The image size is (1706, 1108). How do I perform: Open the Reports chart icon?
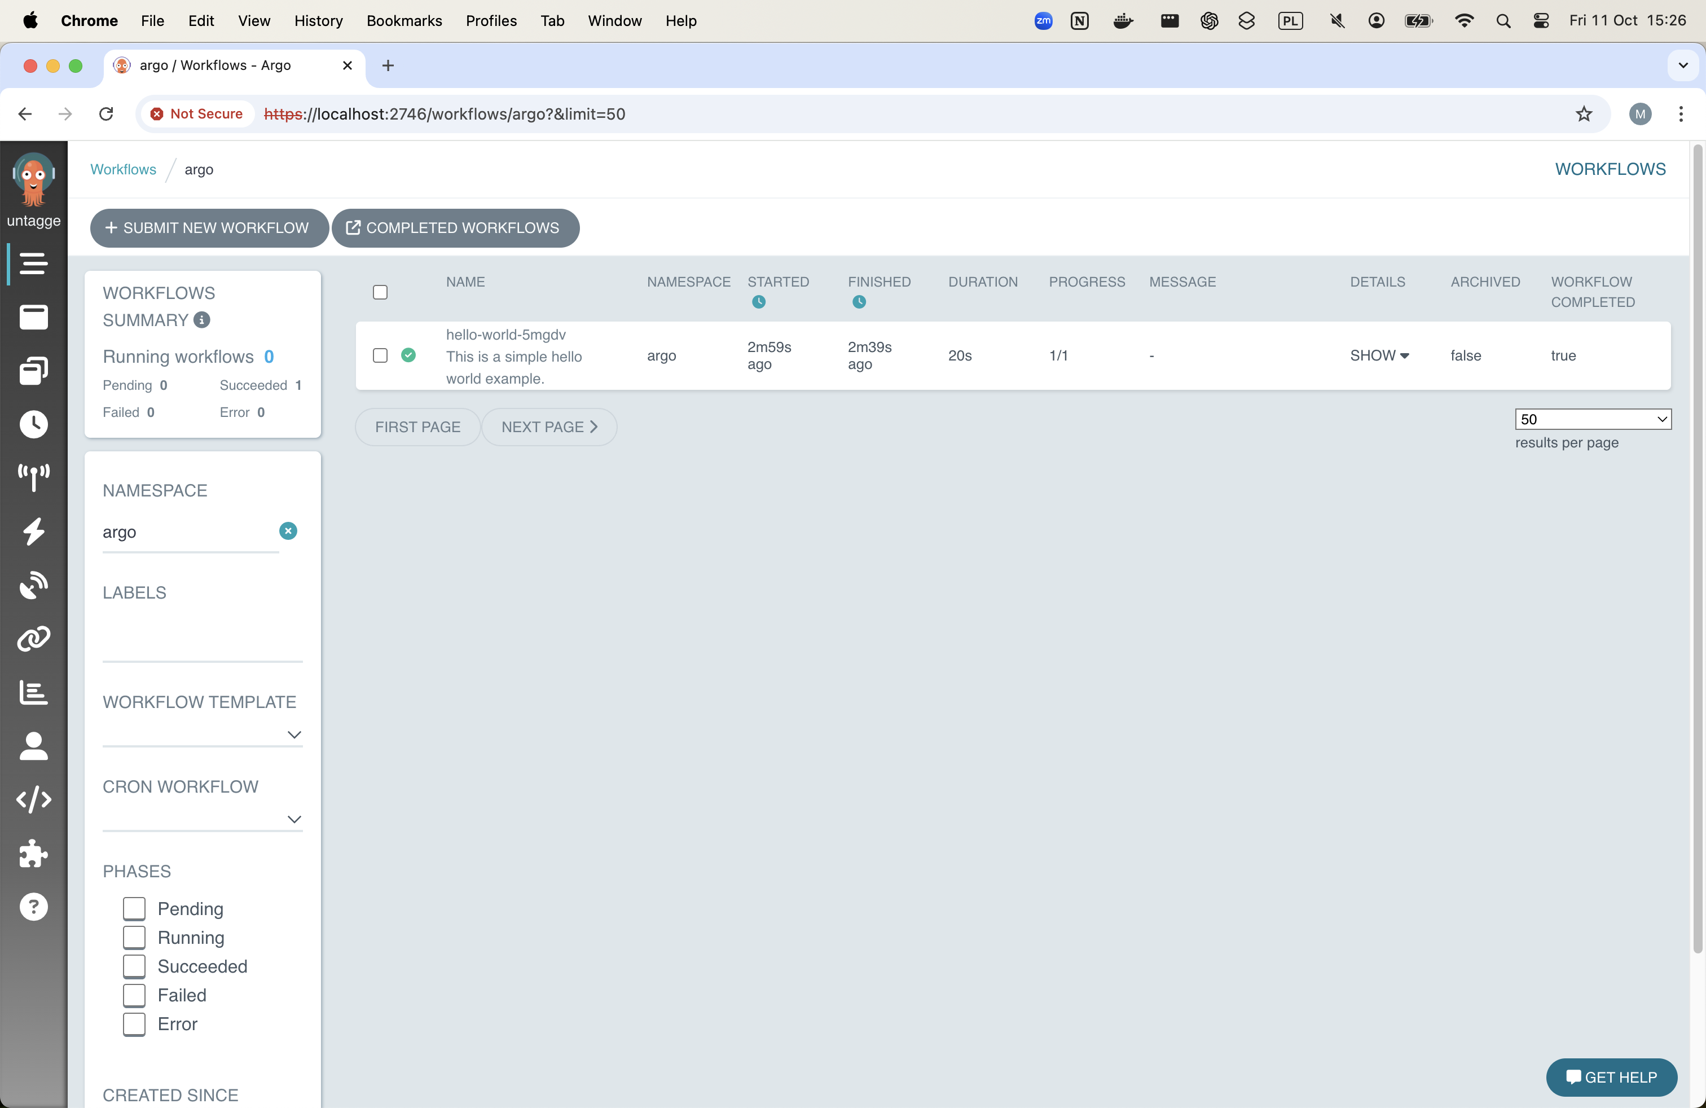click(33, 692)
